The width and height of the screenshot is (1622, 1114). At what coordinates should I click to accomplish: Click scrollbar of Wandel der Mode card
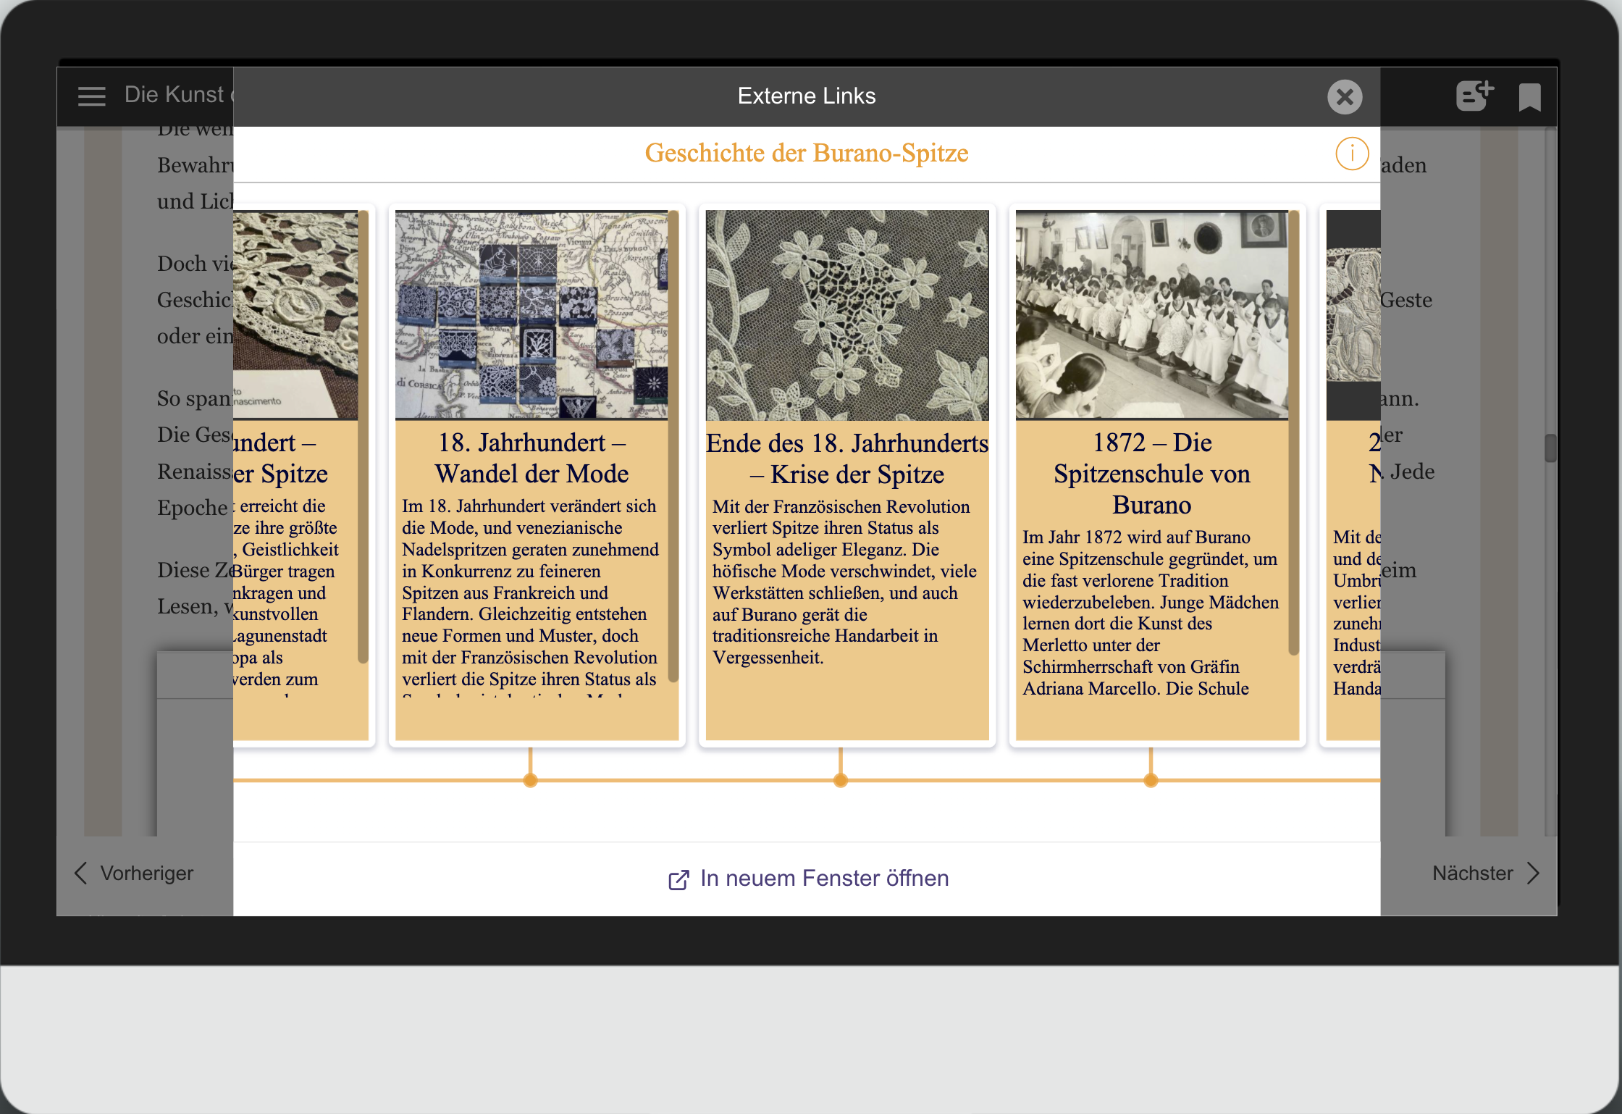(673, 445)
